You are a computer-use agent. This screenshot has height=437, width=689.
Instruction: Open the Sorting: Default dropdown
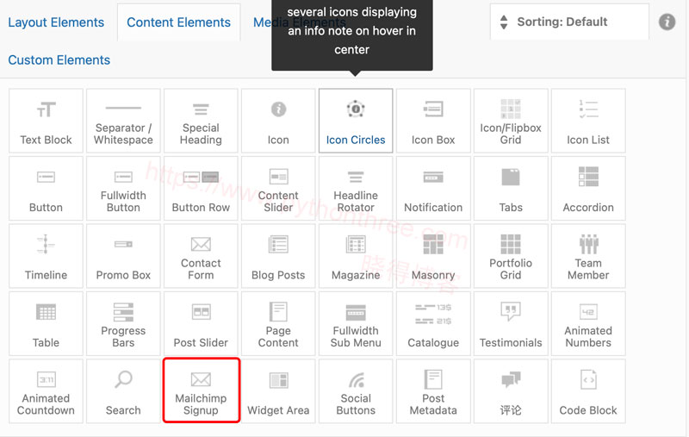click(x=569, y=22)
